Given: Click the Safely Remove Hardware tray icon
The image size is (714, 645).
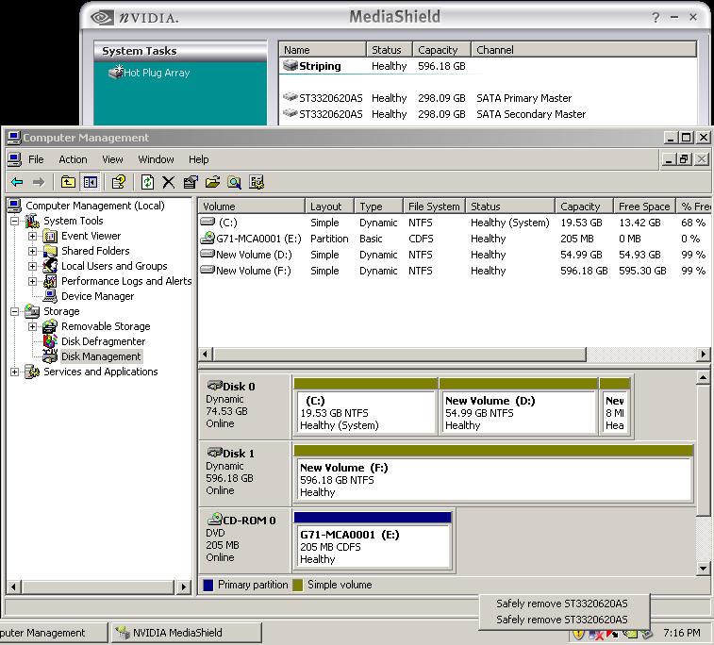Looking at the screenshot, I should coord(647,634).
